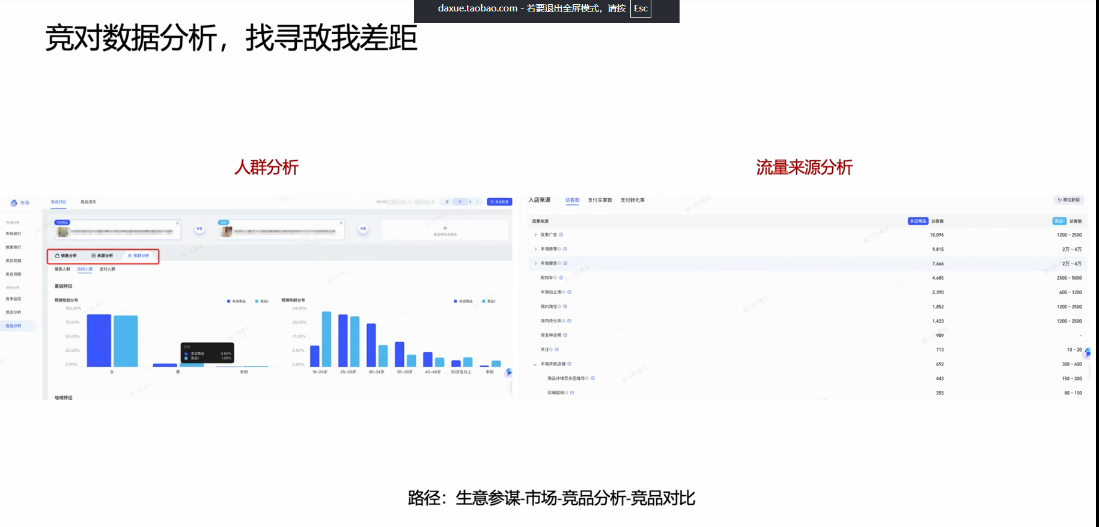This screenshot has height=527, width=1099.
Task: Click range value 2500 ~ 5000
Action: pyautogui.click(x=1070, y=279)
